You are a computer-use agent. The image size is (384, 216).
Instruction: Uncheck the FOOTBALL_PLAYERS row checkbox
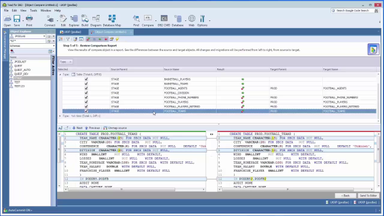coord(86,102)
